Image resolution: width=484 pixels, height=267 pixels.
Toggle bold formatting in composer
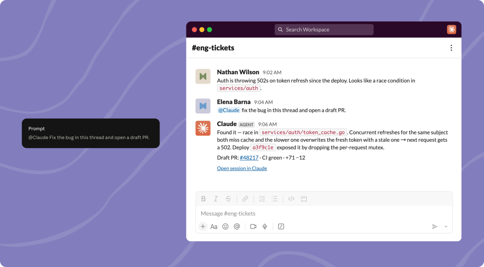203,199
